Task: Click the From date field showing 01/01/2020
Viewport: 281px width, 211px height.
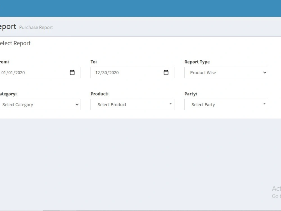Action: click(40, 73)
